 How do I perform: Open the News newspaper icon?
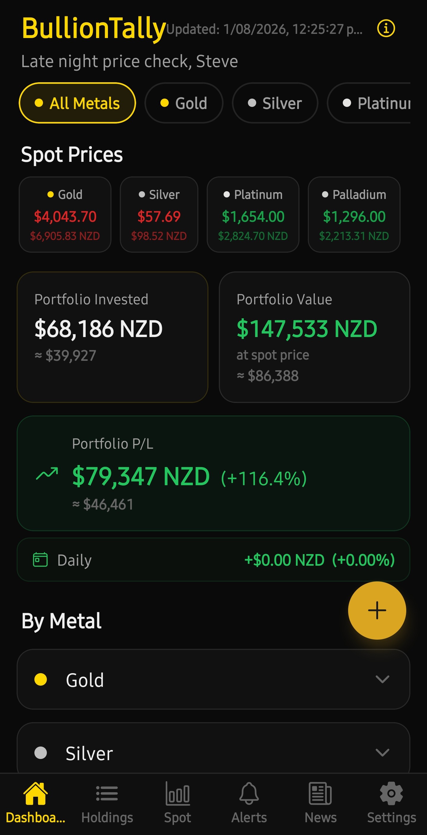click(x=321, y=793)
